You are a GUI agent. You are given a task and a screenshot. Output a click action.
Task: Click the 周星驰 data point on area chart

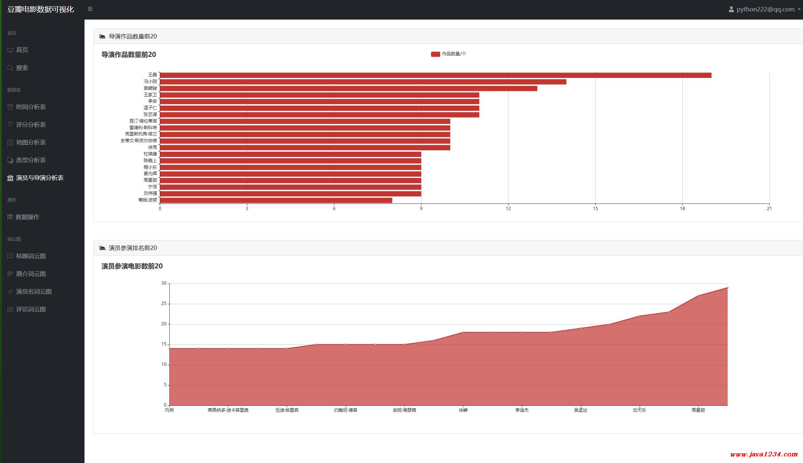pos(698,296)
